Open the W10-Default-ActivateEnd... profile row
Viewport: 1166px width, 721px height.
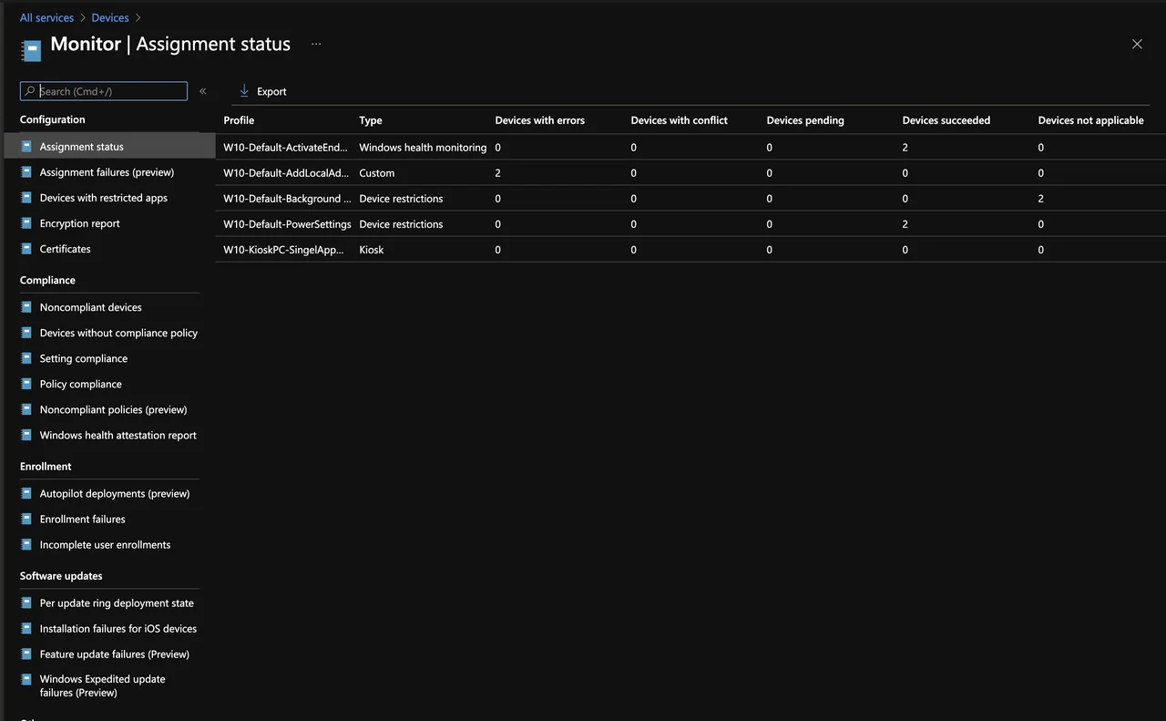(286, 147)
